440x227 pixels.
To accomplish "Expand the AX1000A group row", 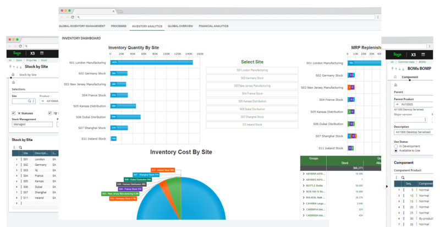I will pos(304,174).
